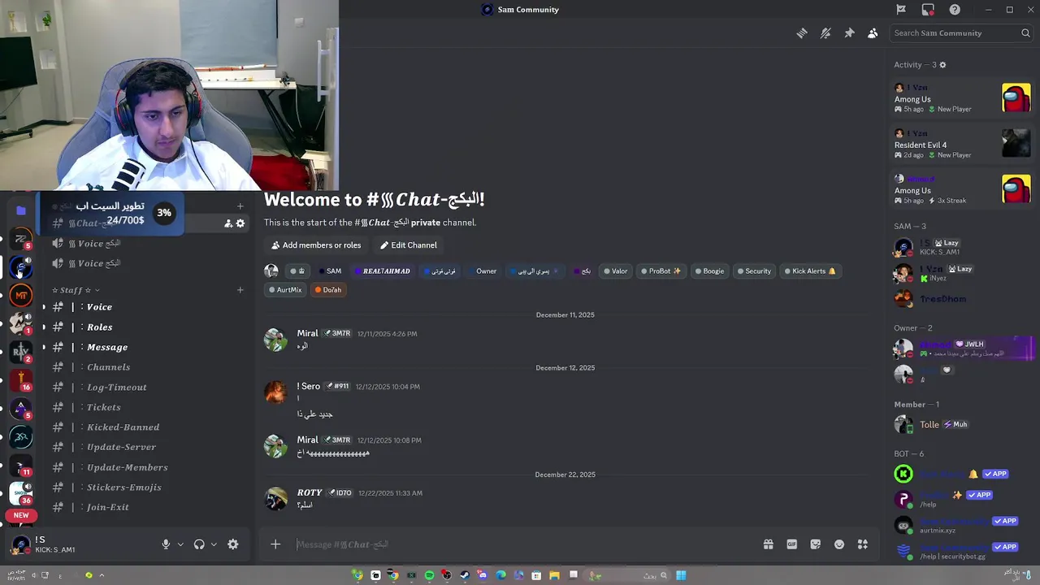Click the Owner role chip

pyautogui.click(x=483, y=271)
